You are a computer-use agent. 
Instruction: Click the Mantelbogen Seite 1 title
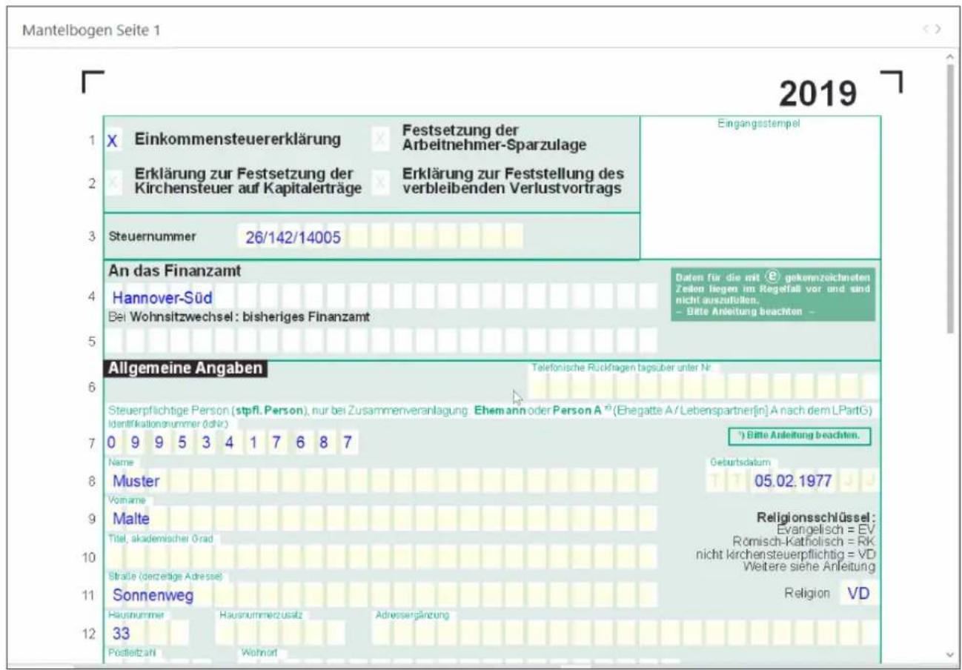[91, 30]
